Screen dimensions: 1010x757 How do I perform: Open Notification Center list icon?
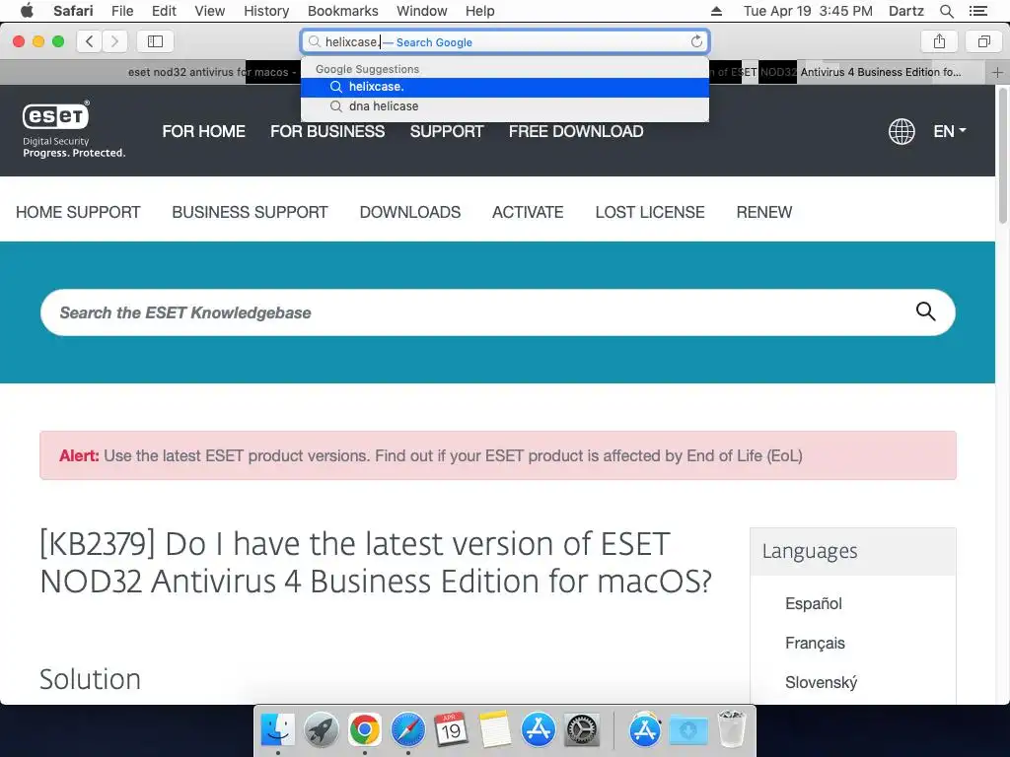point(977,11)
